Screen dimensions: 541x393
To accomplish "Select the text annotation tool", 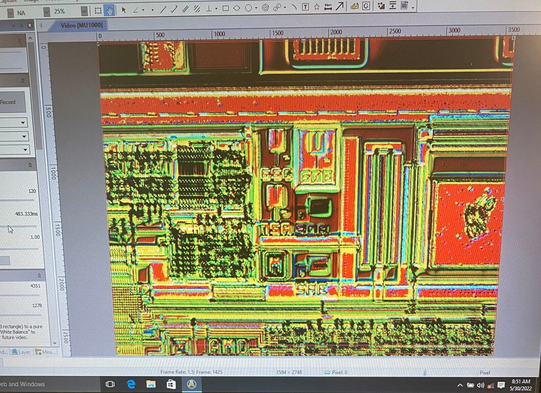I will (306, 7).
